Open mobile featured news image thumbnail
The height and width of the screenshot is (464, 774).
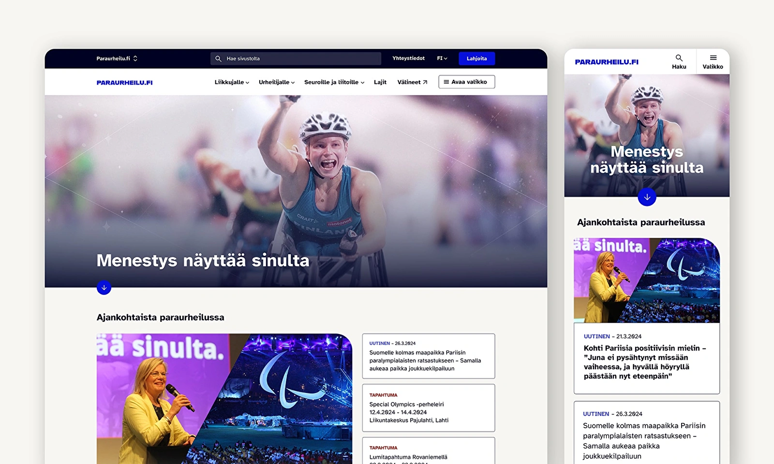pyautogui.click(x=647, y=280)
